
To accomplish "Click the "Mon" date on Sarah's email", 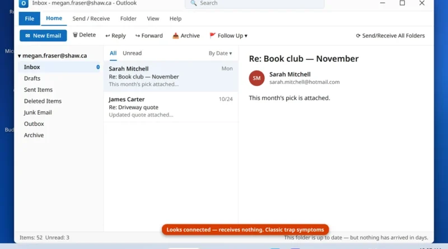I will pos(227,68).
